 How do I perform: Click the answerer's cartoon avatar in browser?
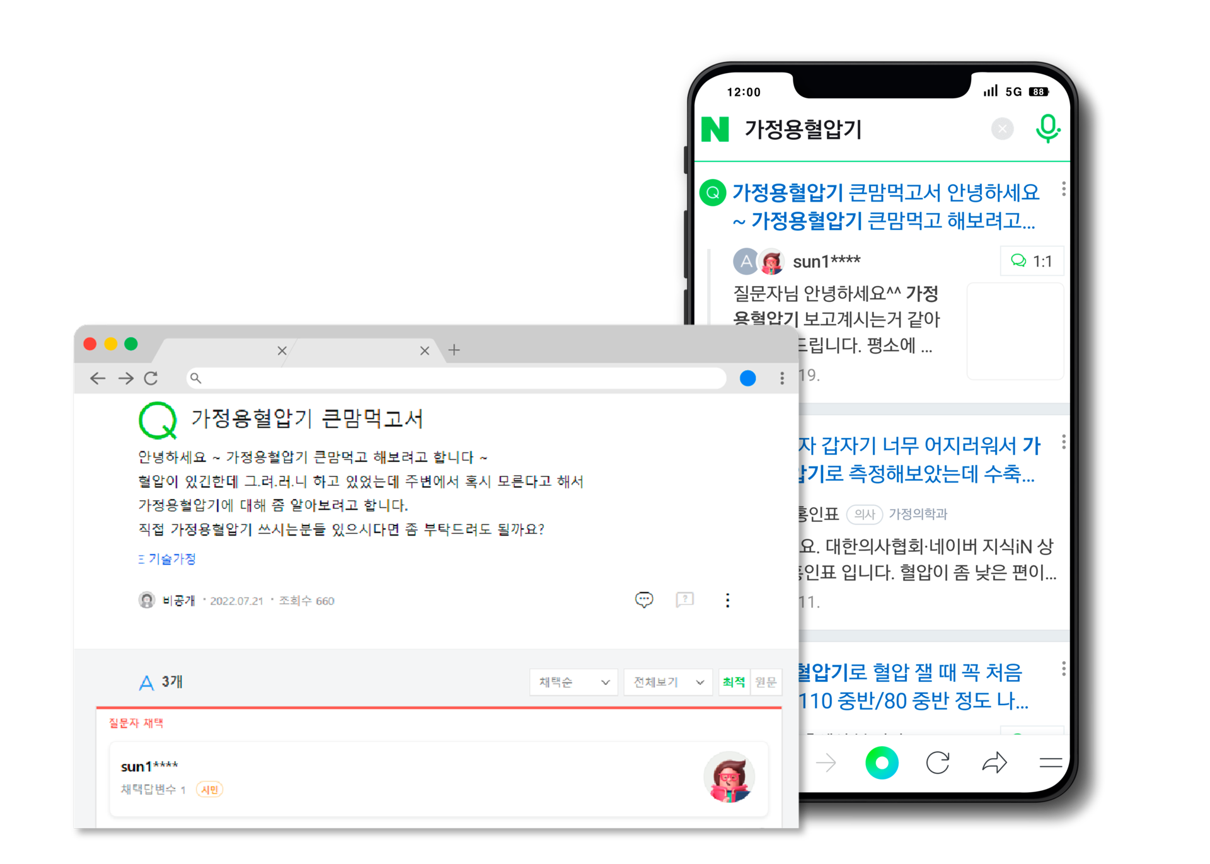(x=729, y=777)
